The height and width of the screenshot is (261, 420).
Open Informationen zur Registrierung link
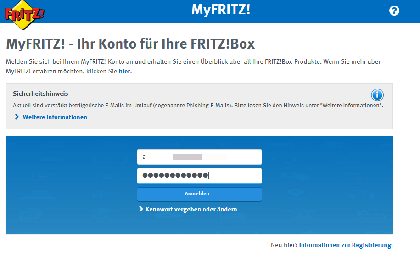pyautogui.click(x=345, y=245)
